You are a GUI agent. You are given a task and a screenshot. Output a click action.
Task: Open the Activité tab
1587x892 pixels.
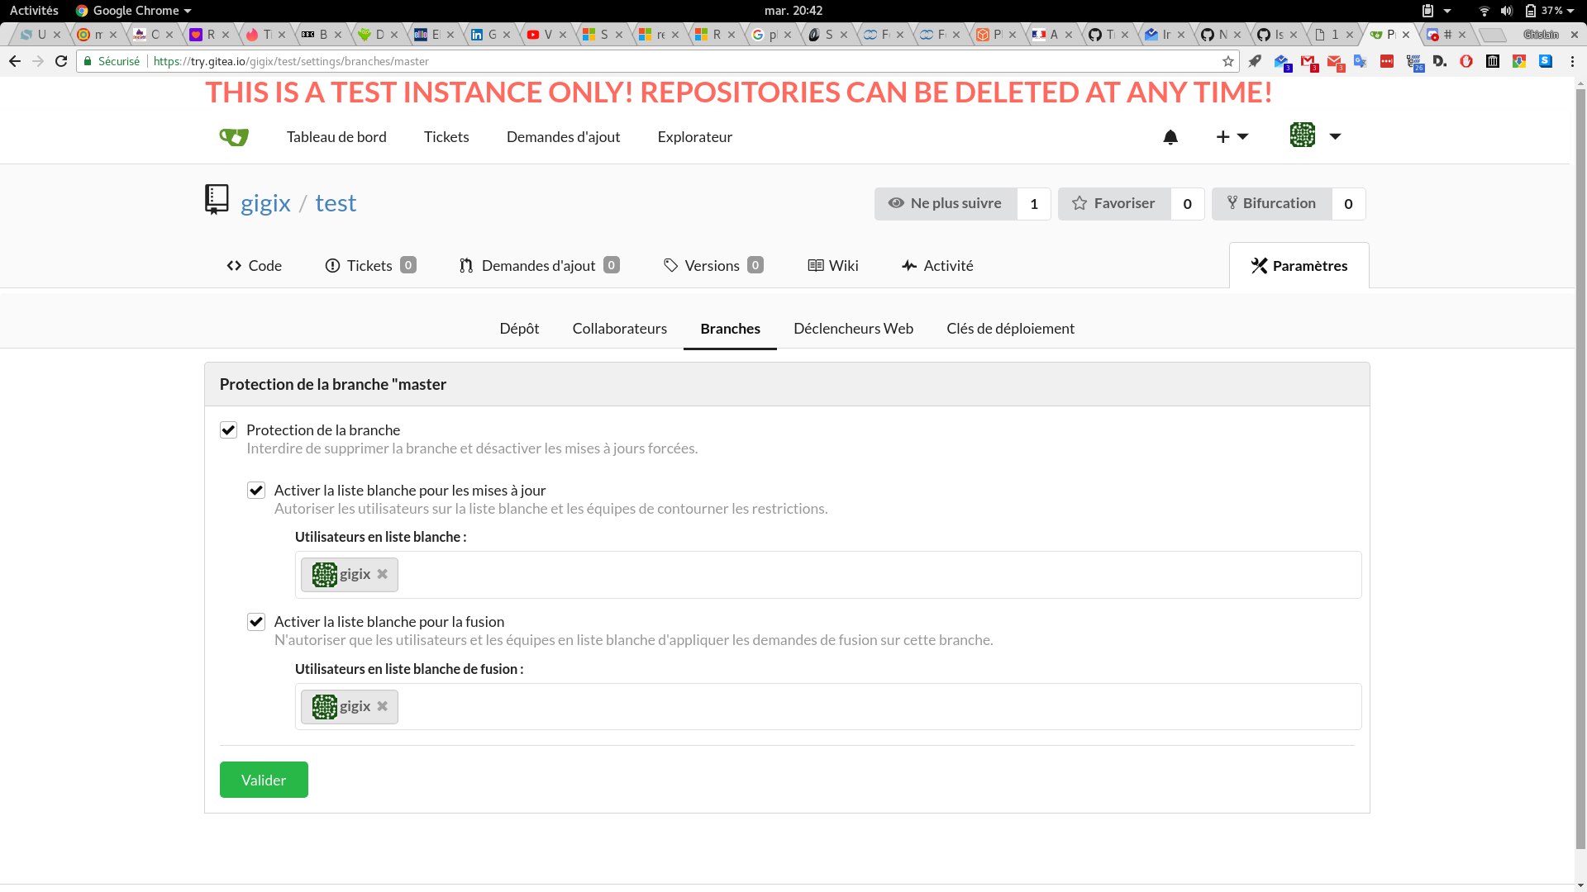[x=937, y=266]
